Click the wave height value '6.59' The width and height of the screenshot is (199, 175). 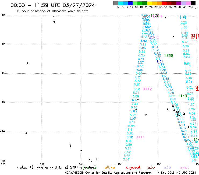coord(171,93)
